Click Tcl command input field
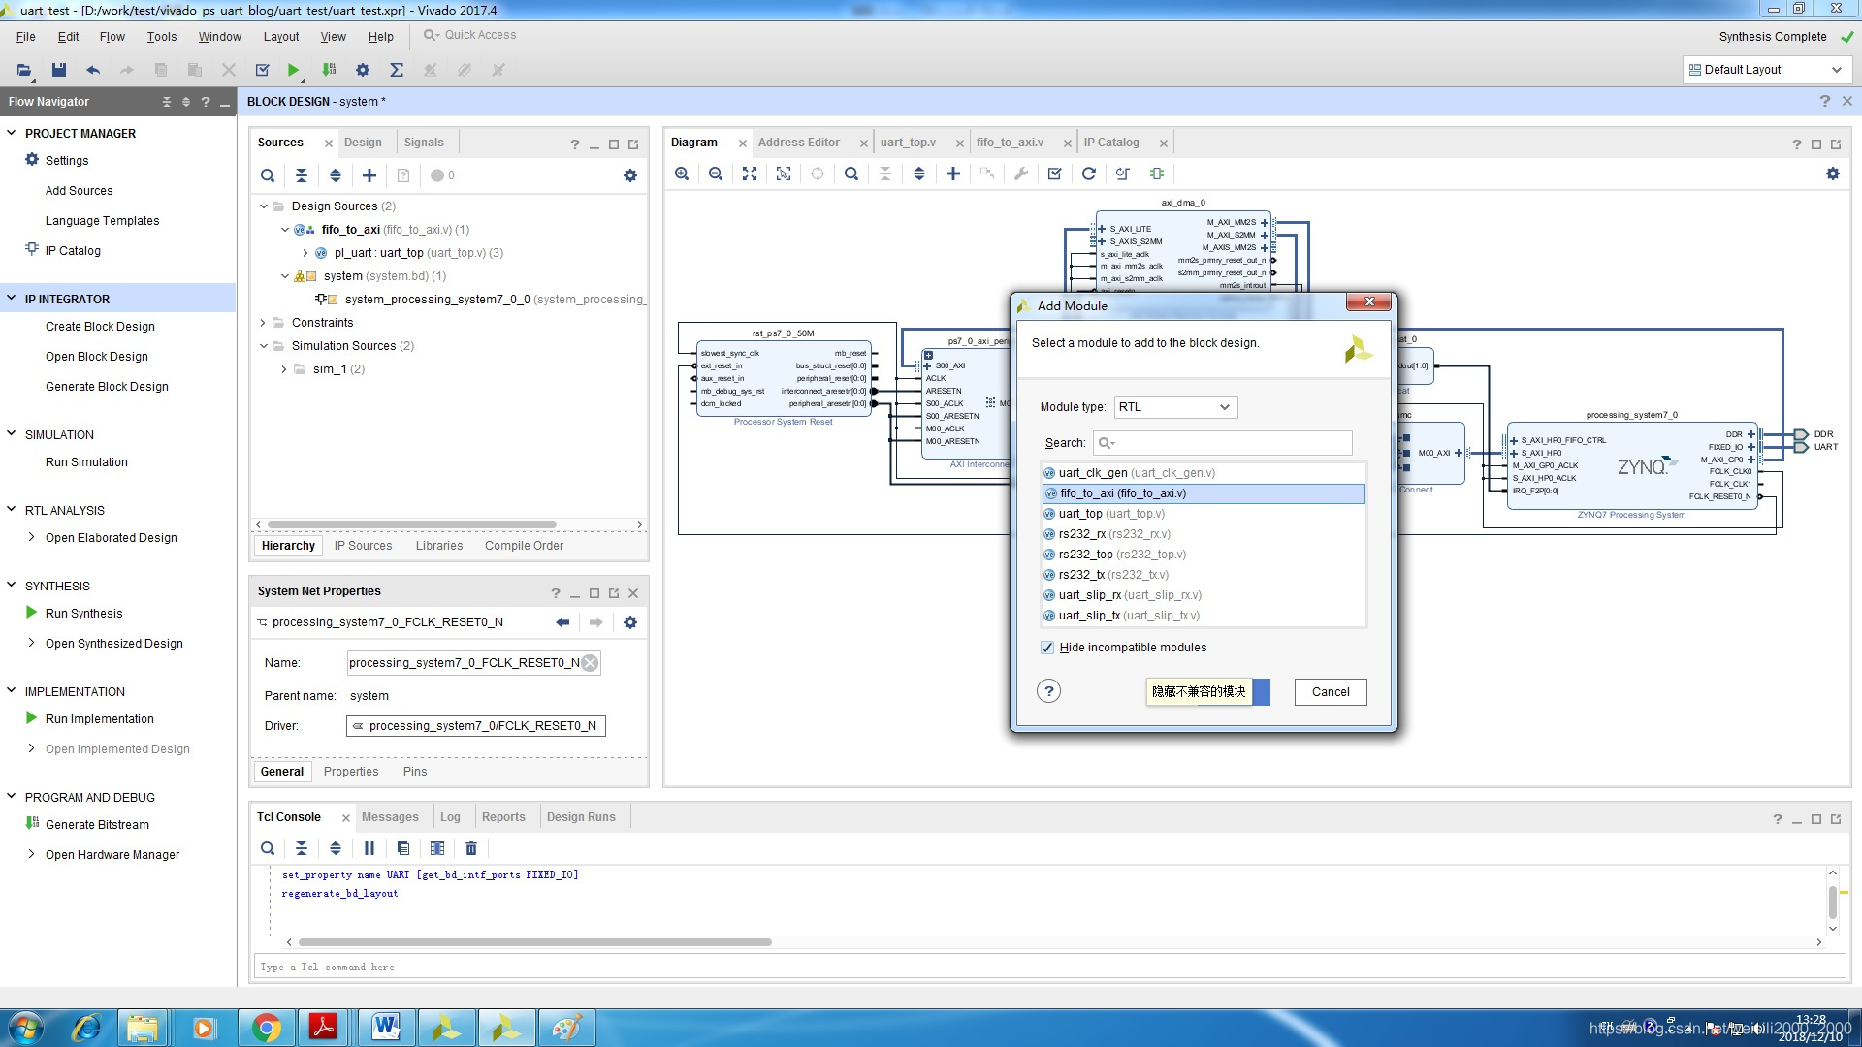 point(1049,967)
